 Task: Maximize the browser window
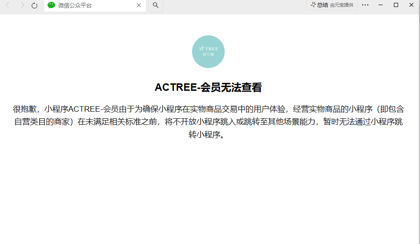(396, 5)
